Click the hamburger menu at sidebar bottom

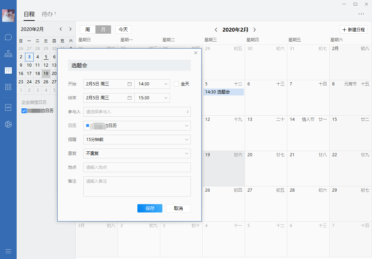[x=8, y=251]
